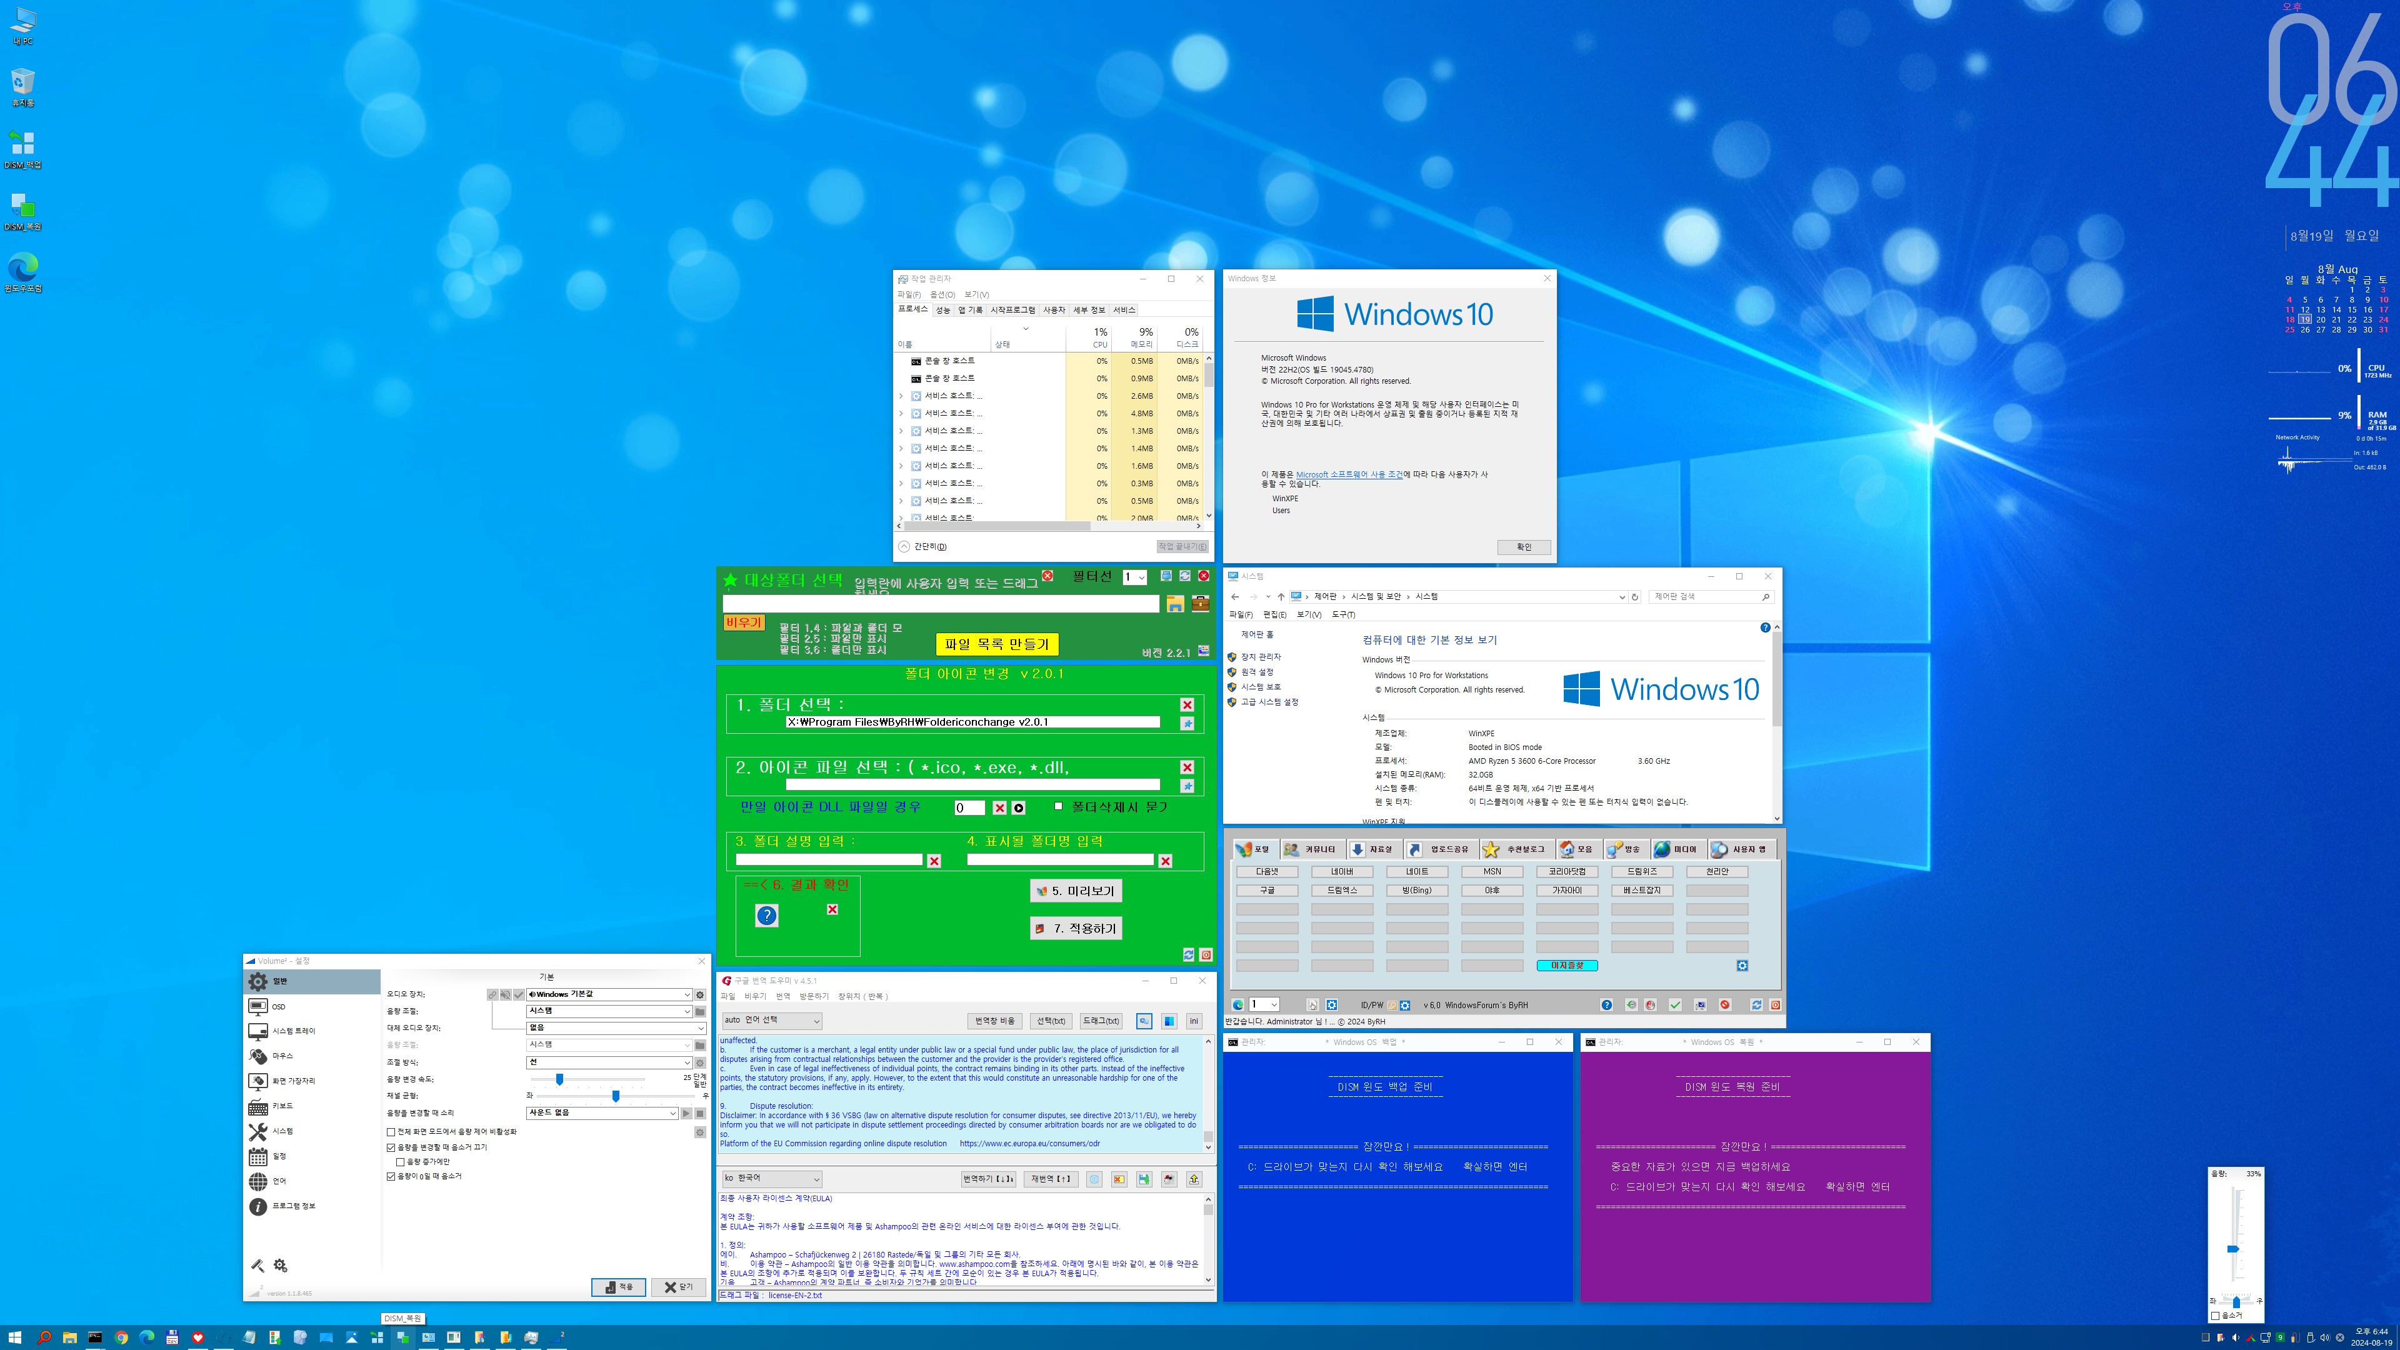
Task: Toggle mute checkbox in volume popup
Action: [2216, 1316]
